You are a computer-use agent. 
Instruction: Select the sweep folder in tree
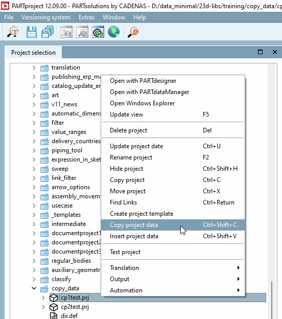[60, 169]
